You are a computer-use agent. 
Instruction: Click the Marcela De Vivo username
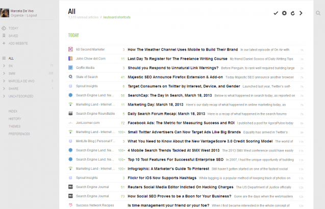pyautogui.click(x=22, y=11)
